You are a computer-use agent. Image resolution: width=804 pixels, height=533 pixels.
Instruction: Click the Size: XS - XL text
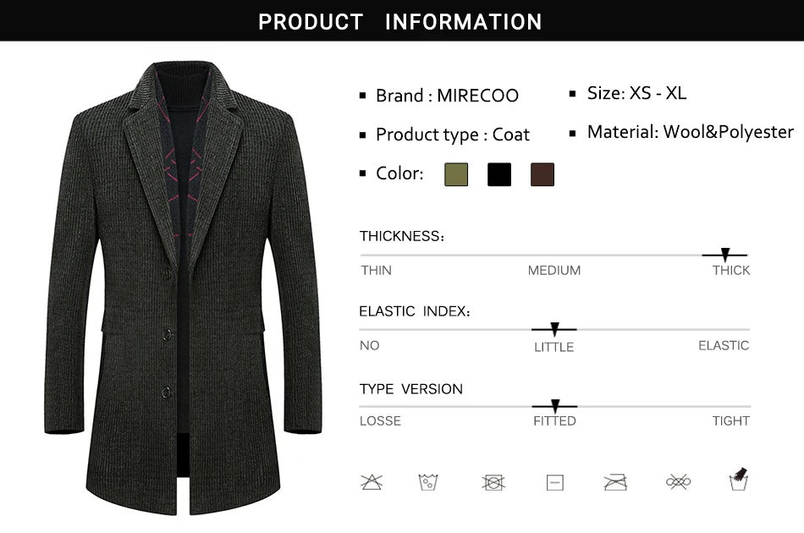tap(636, 93)
